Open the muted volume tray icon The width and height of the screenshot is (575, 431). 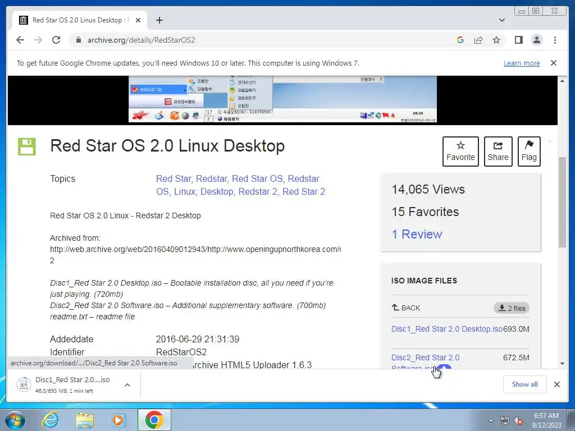(518, 421)
